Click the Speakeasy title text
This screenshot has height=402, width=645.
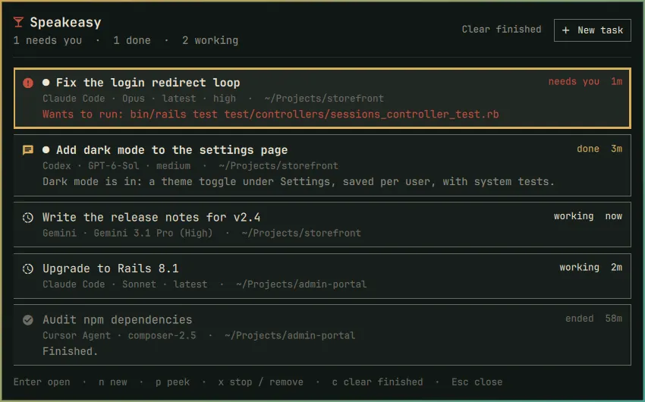coord(65,23)
